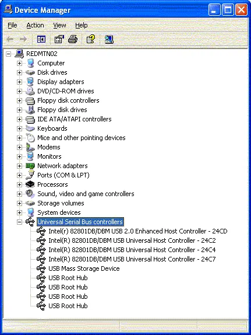
Task: Expand the Display adapters node
Action: [x=19, y=82]
